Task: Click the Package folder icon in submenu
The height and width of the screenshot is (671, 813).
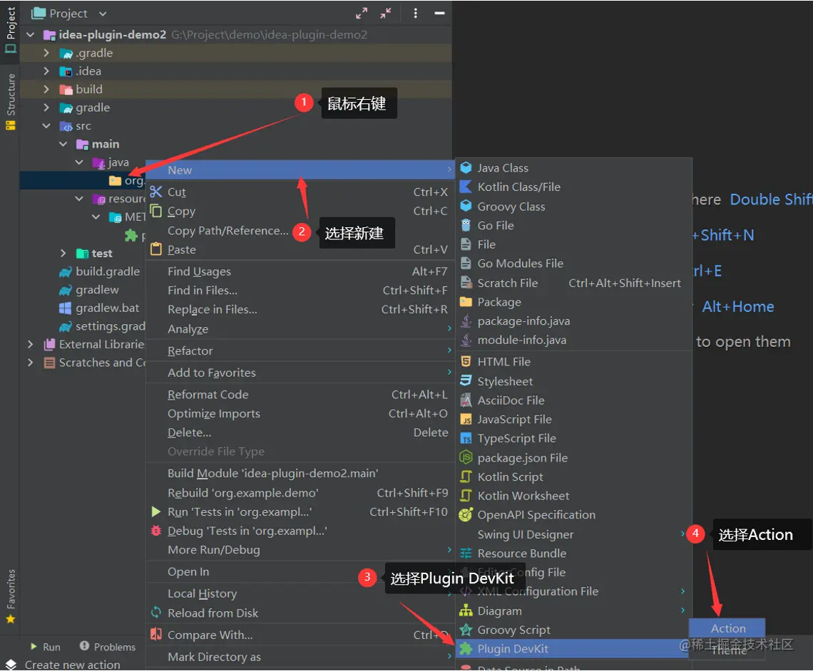Action: (466, 302)
